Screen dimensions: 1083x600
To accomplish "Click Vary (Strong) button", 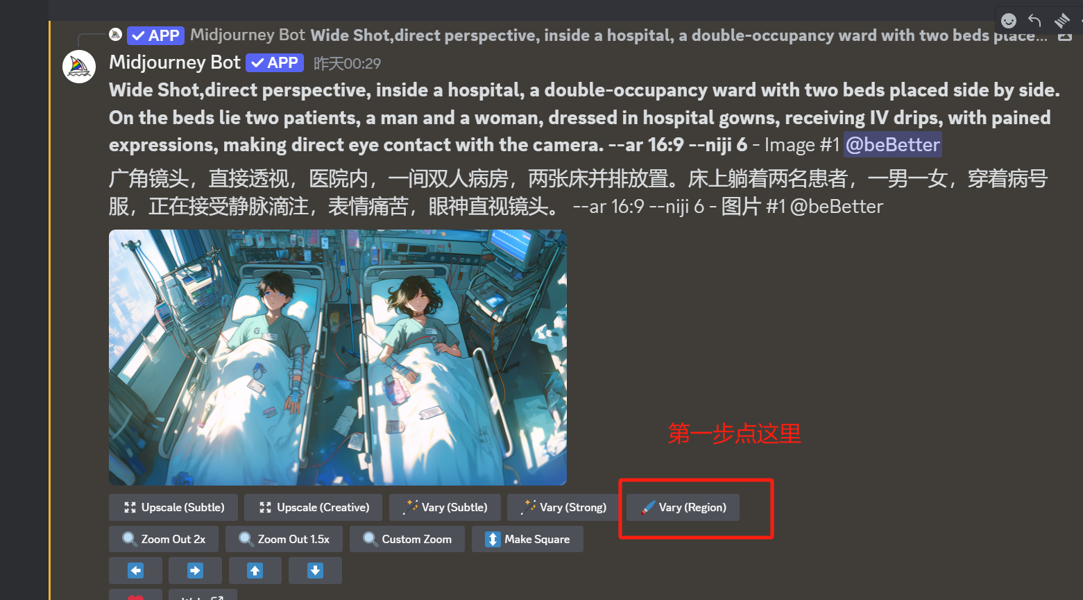I will click(563, 507).
